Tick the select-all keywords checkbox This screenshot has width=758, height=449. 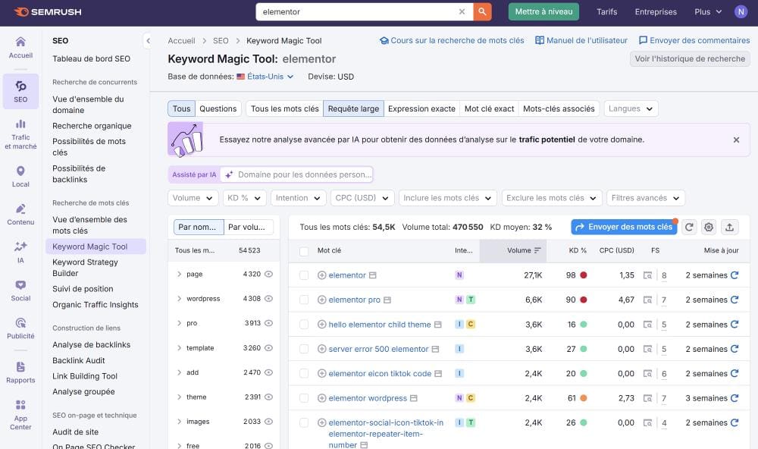(x=304, y=251)
